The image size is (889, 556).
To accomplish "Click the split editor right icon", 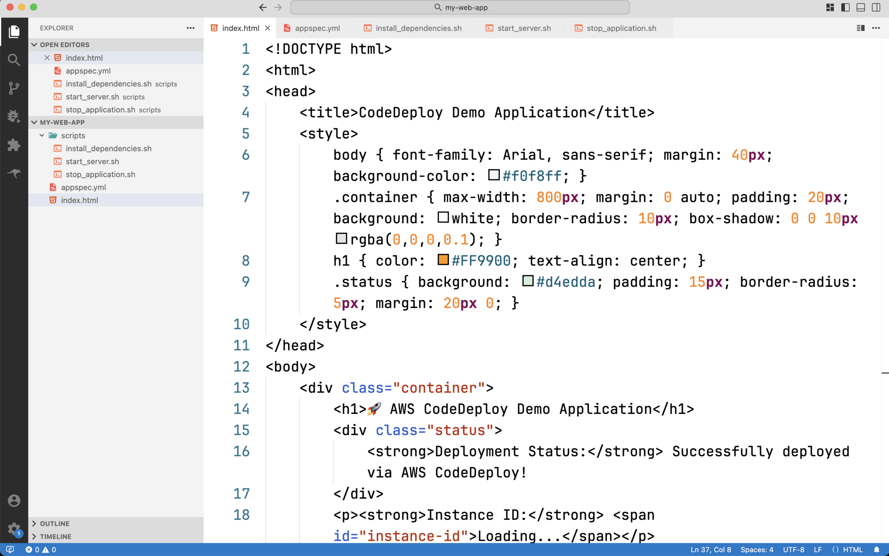I will click(x=860, y=28).
